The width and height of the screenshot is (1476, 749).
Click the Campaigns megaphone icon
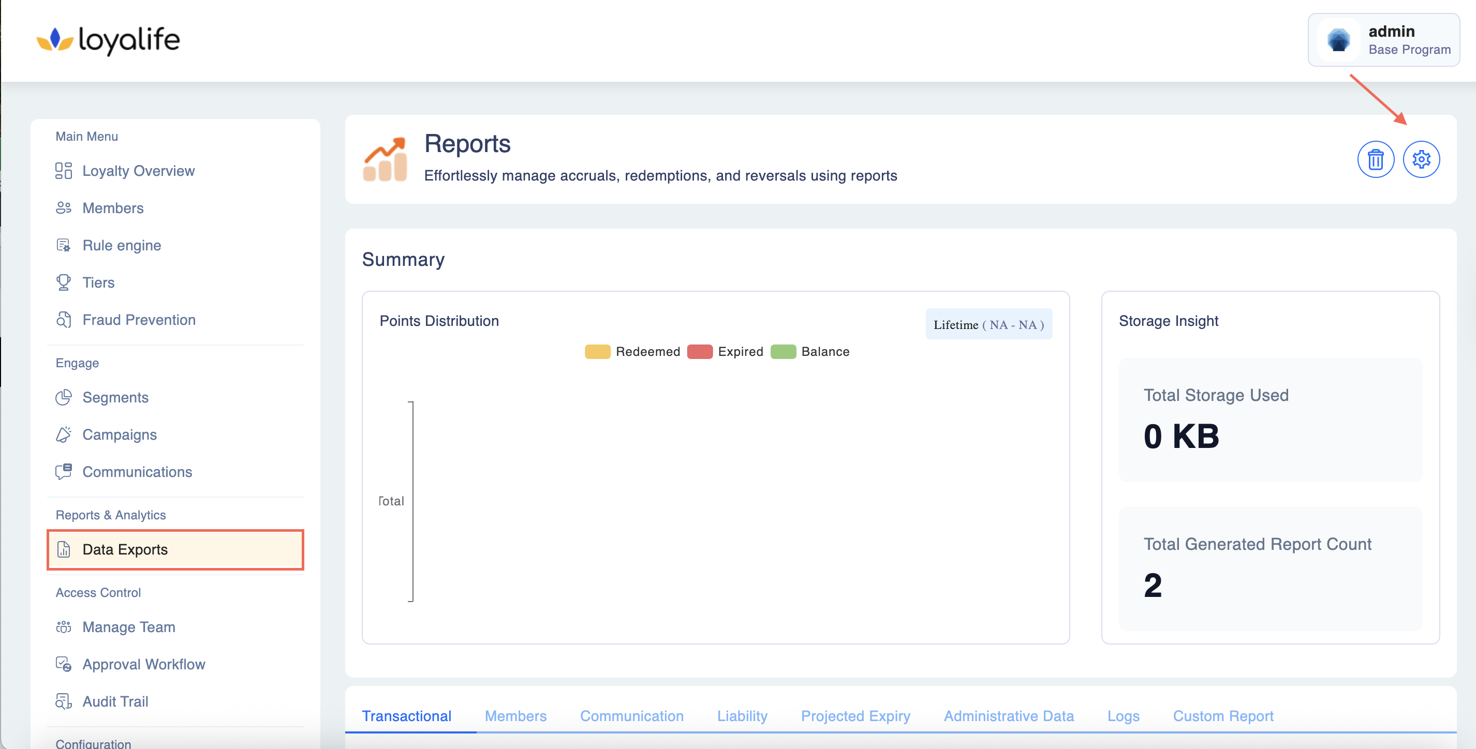64,435
